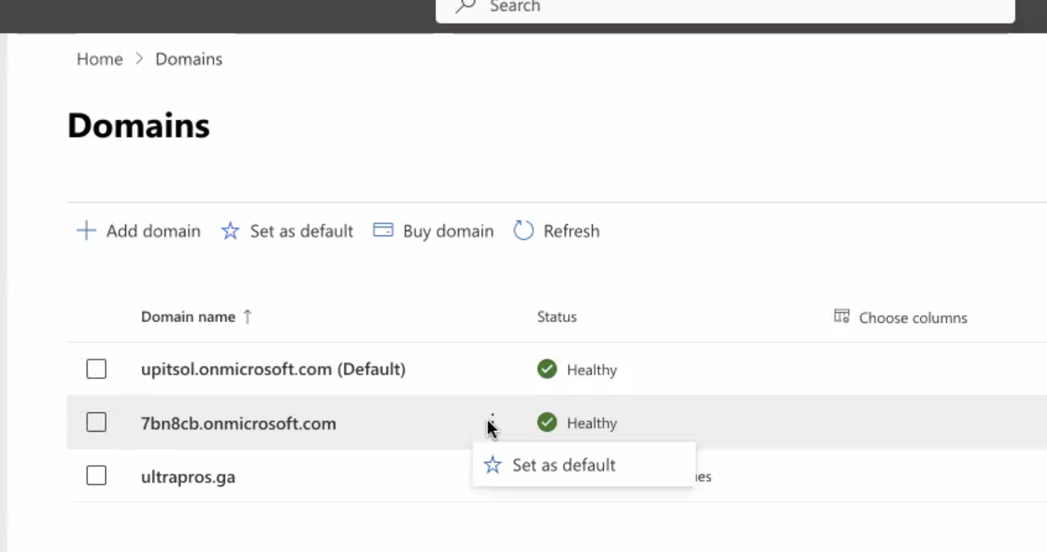Click the Add domain plus icon
Viewport: 1047px width, 552px height.
(x=85, y=231)
